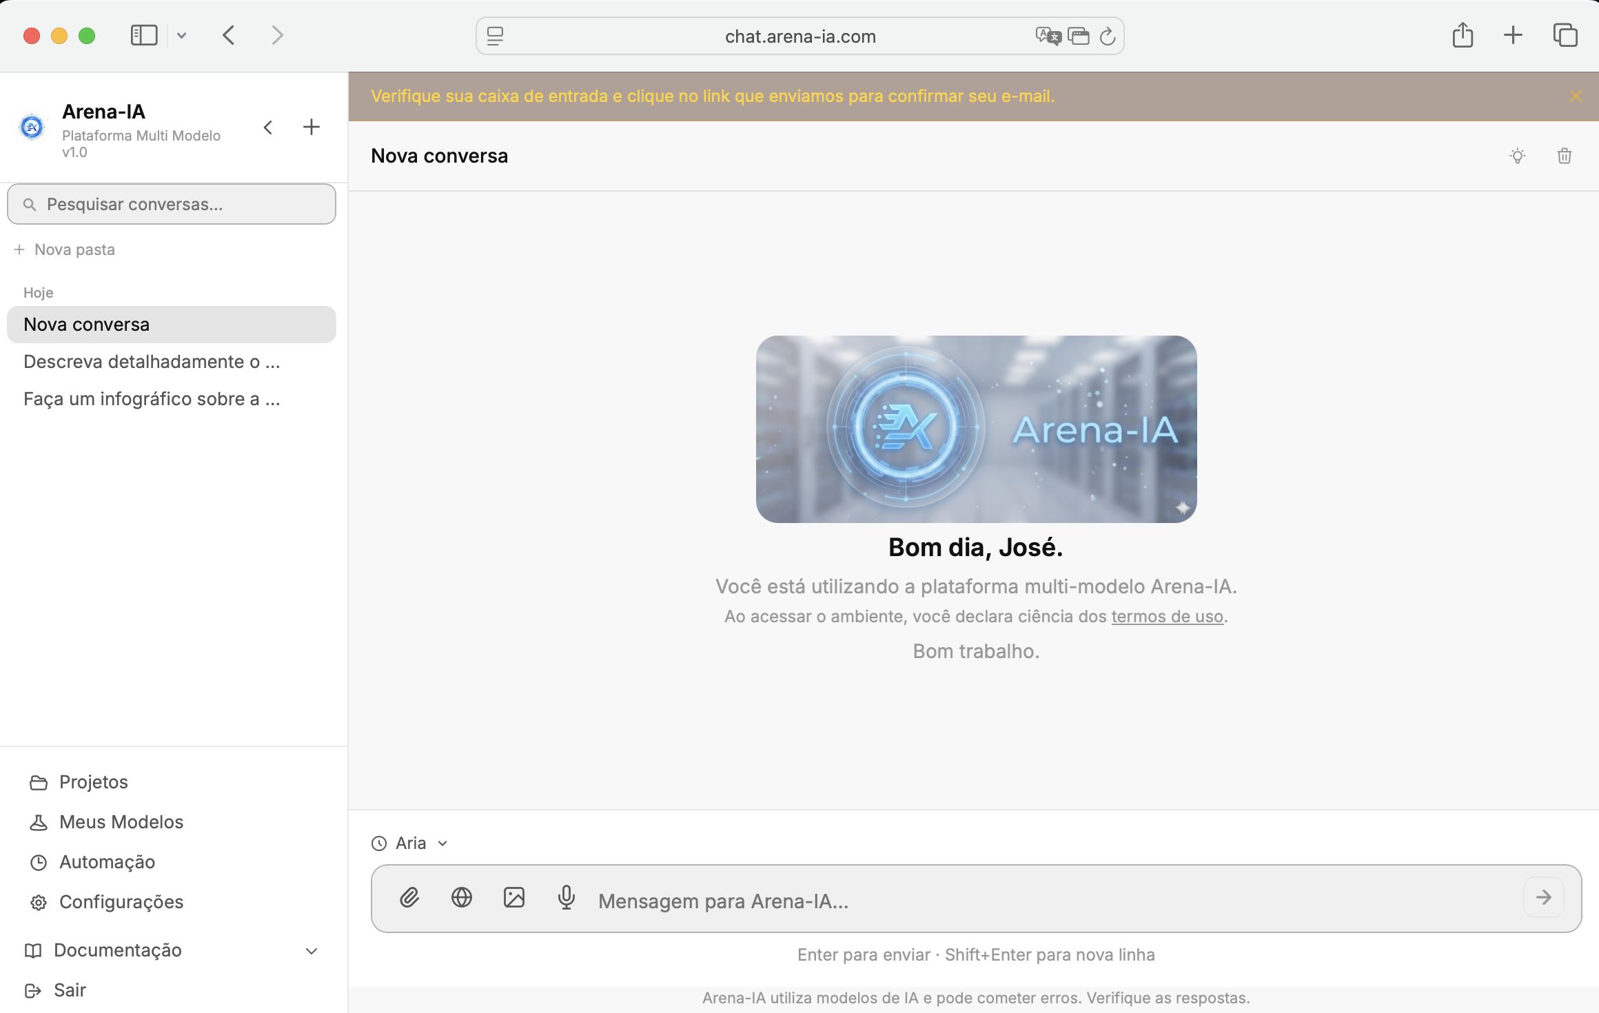Expand the Documentação chevron
1599x1013 pixels.
coord(312,951)
